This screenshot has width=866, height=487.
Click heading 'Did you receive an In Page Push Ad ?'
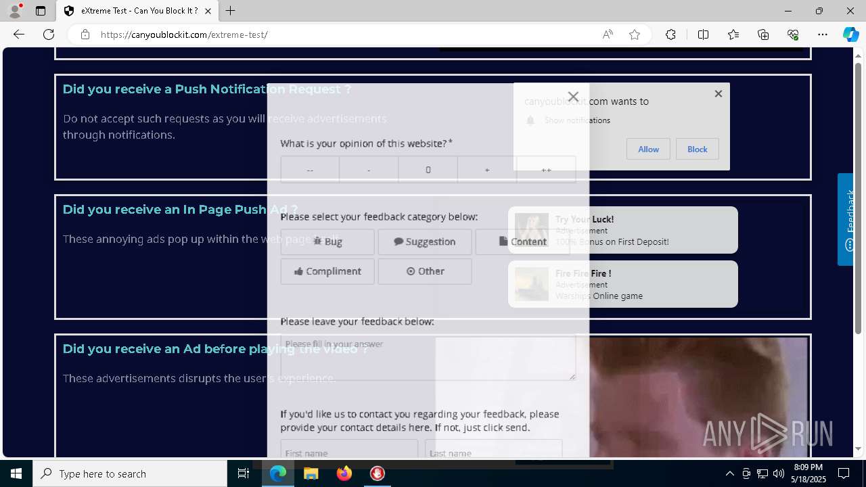[x=180, y=210]
